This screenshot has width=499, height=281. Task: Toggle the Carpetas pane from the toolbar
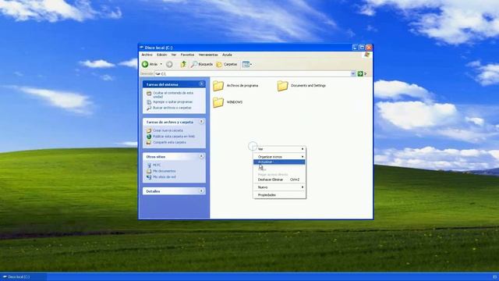coord(227,64)
